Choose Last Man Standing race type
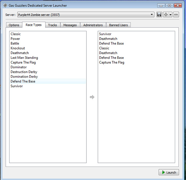The height and width of the screenshot is (180, 186). [48, 58]
